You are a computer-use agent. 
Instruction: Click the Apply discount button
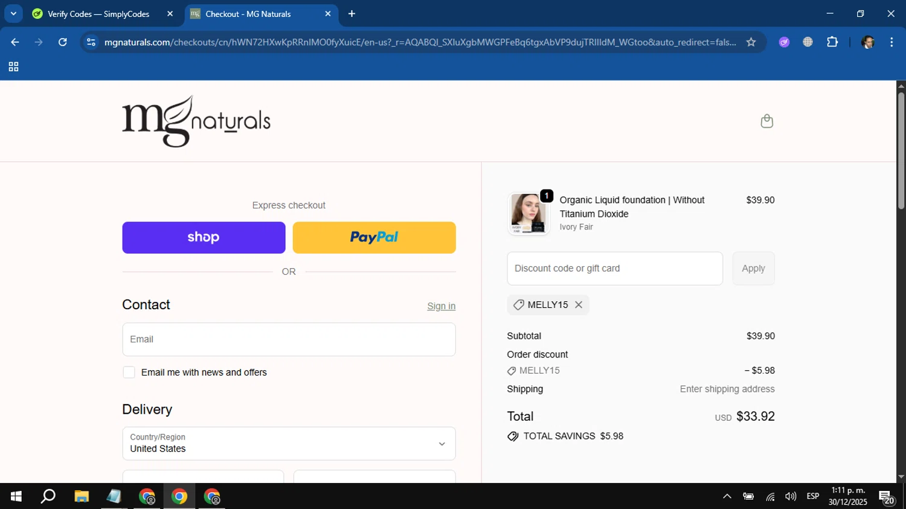753,269
